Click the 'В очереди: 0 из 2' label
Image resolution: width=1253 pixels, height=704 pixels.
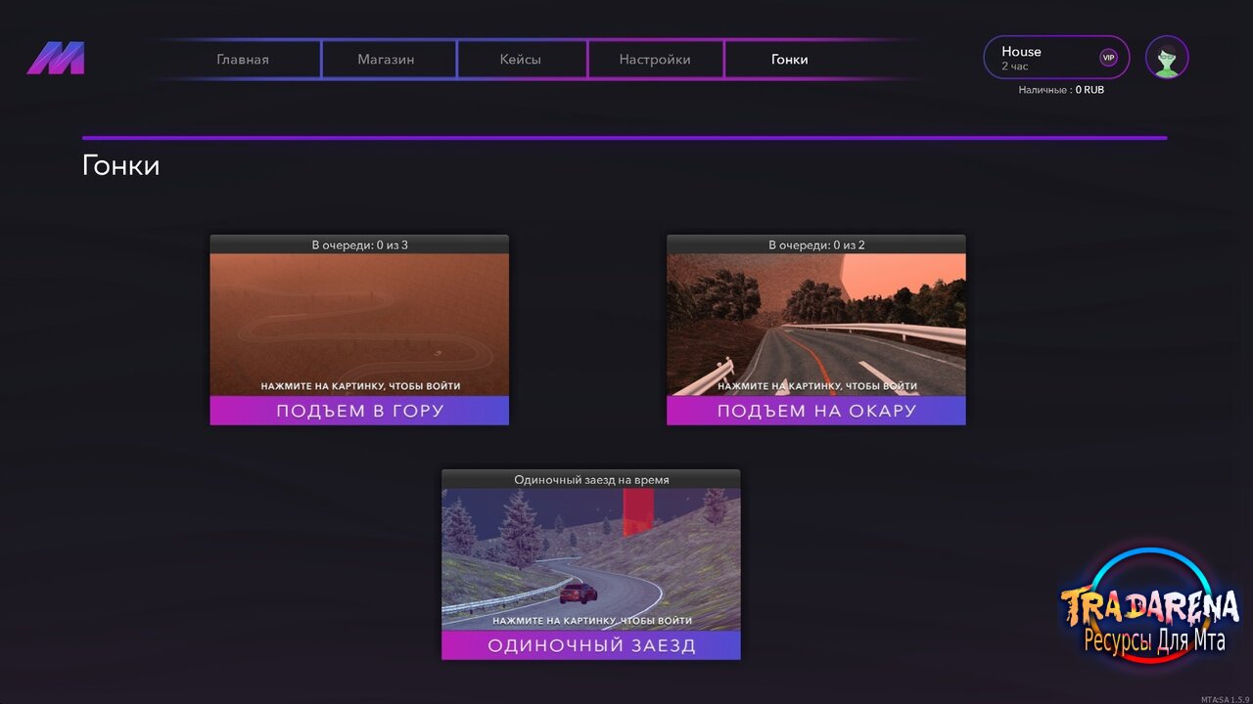816,244
